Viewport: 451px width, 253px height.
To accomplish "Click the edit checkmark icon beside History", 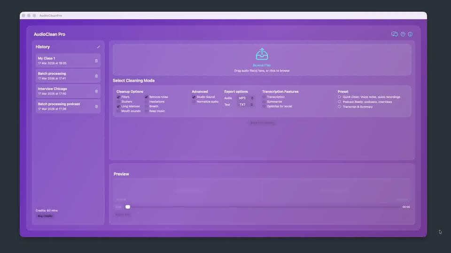I will point(98,47).
